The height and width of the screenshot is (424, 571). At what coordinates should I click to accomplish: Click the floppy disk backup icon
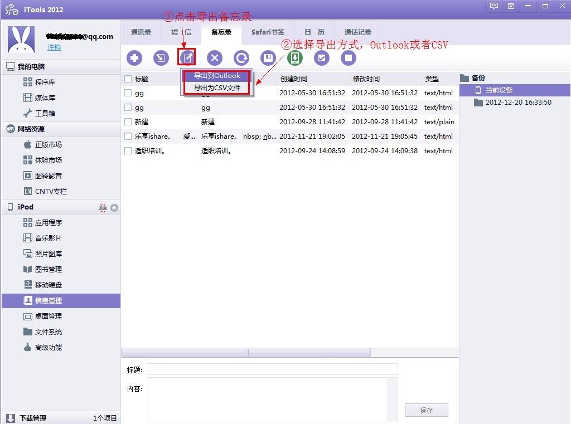click(268, 58)
